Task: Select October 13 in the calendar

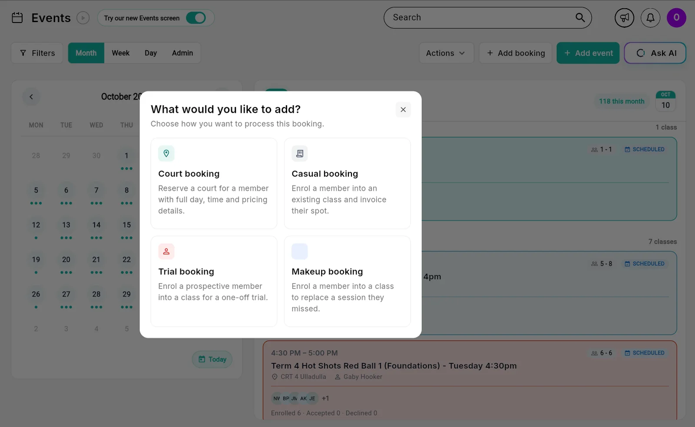Action: (x=66, y=225)
